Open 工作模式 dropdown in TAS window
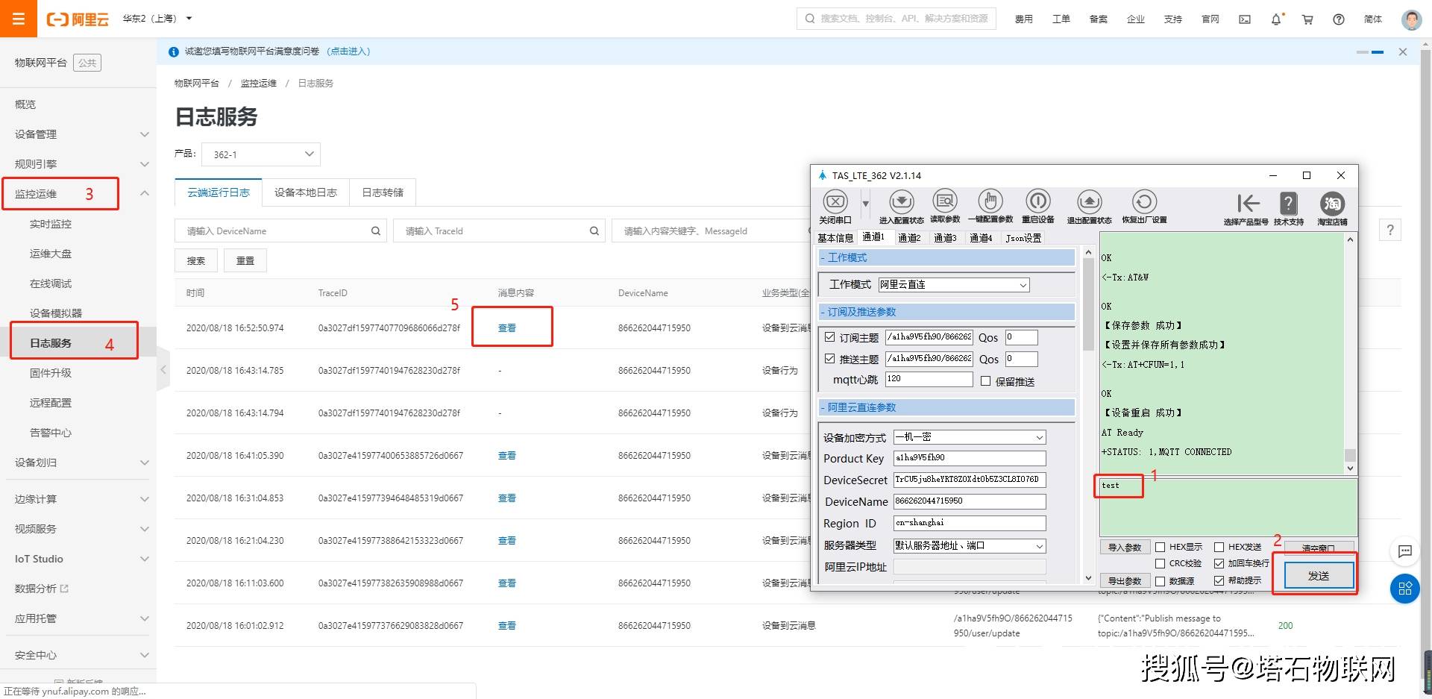 (x=954, y=285)
